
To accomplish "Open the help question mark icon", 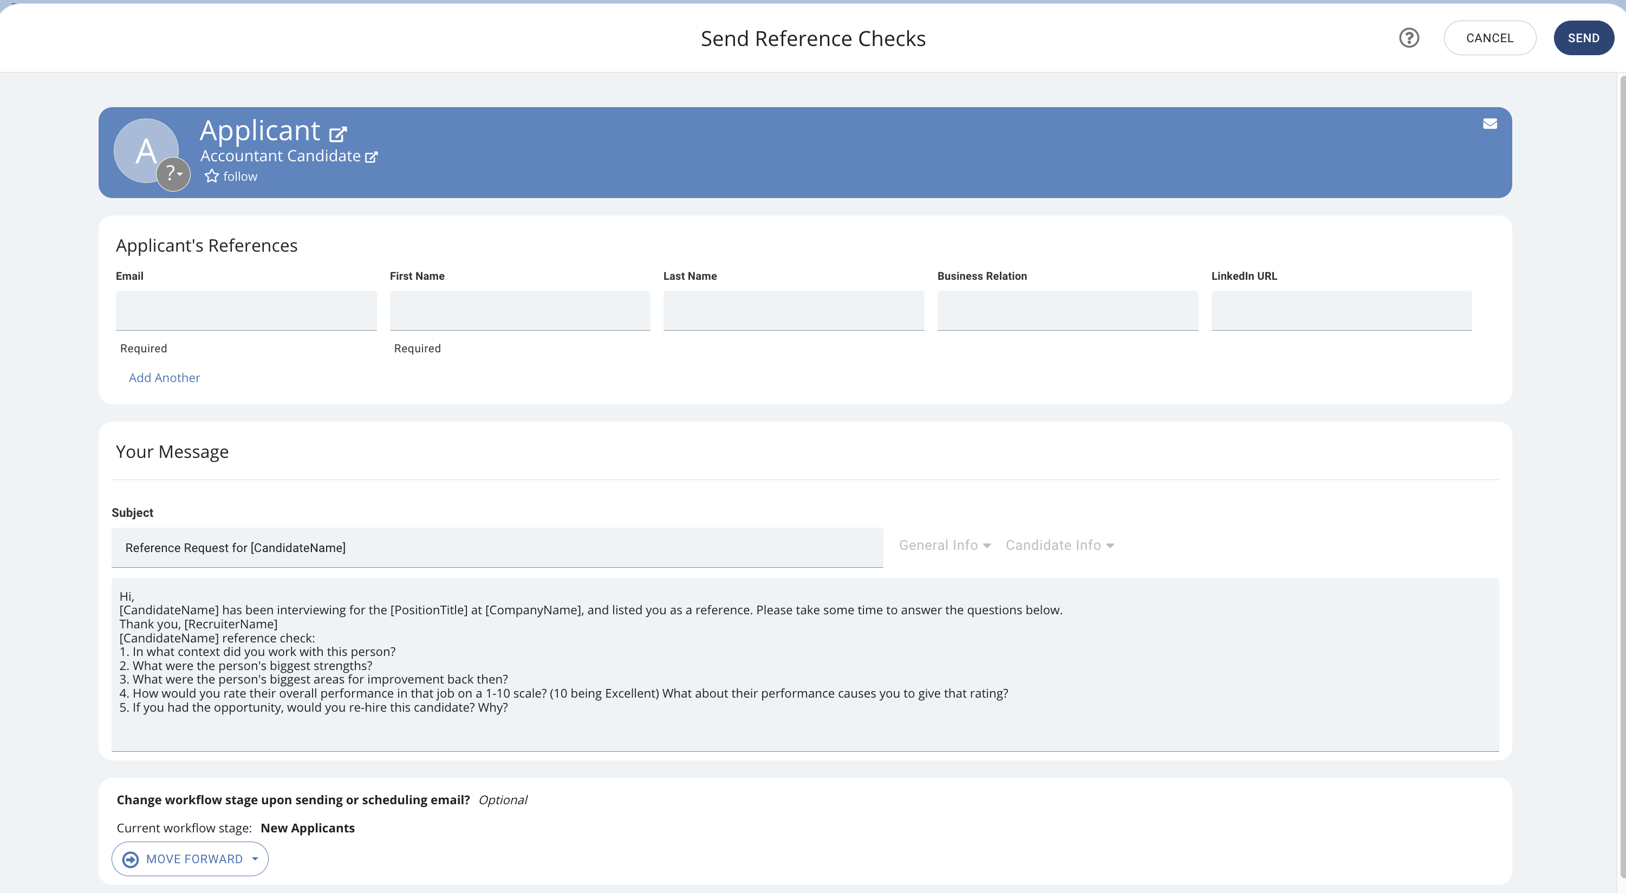I will [x=1409, y=38].
